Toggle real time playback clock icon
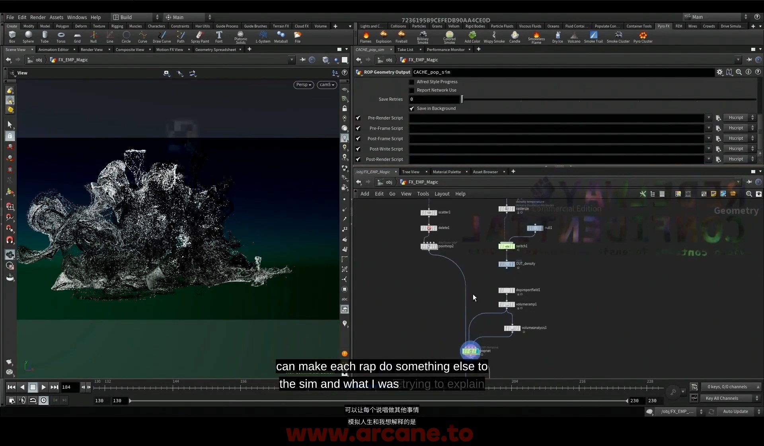Screen dimensions: 764x446 [x=44, y=401]
